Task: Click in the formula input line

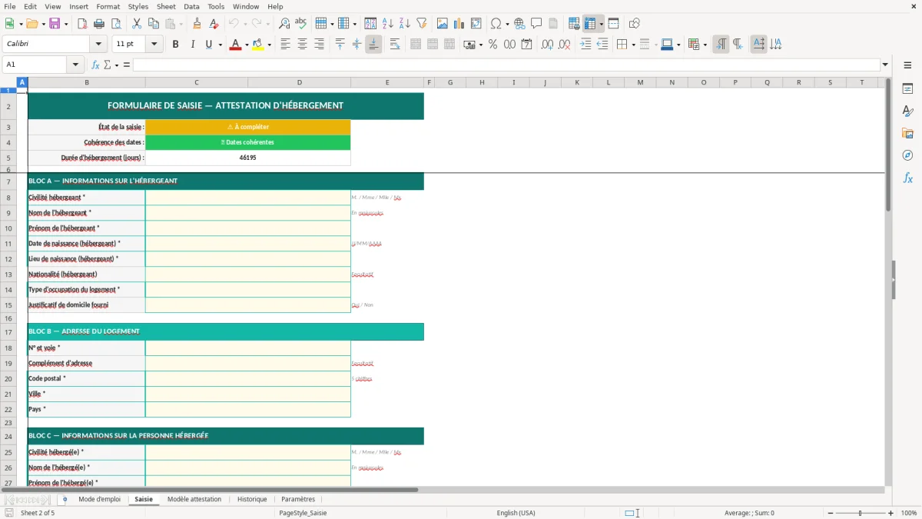Action: point(506,65)
